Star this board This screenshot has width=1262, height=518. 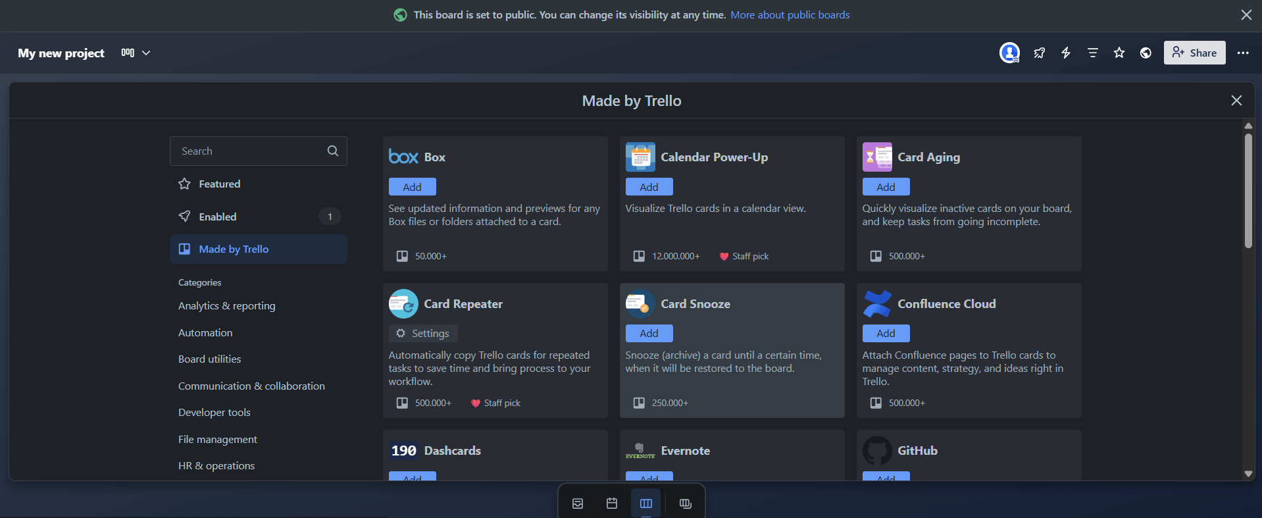tap(1119, 53)
